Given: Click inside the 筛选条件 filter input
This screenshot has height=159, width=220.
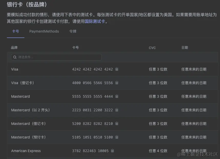Looking at the screenshot, I should pos(51,57).
